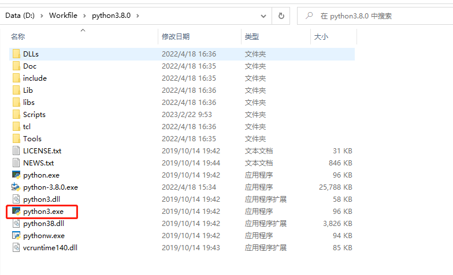Screen dimensions: 453x275
Task: Click the Lib folder icon
Action: pos(16,90)
